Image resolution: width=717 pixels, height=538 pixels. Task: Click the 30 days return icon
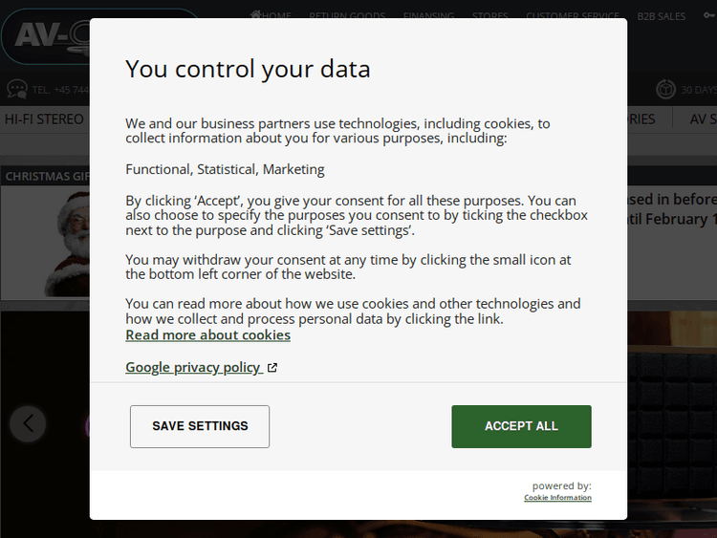point(665,90)
